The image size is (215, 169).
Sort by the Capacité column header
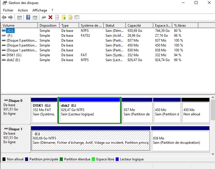coord(139,26)
